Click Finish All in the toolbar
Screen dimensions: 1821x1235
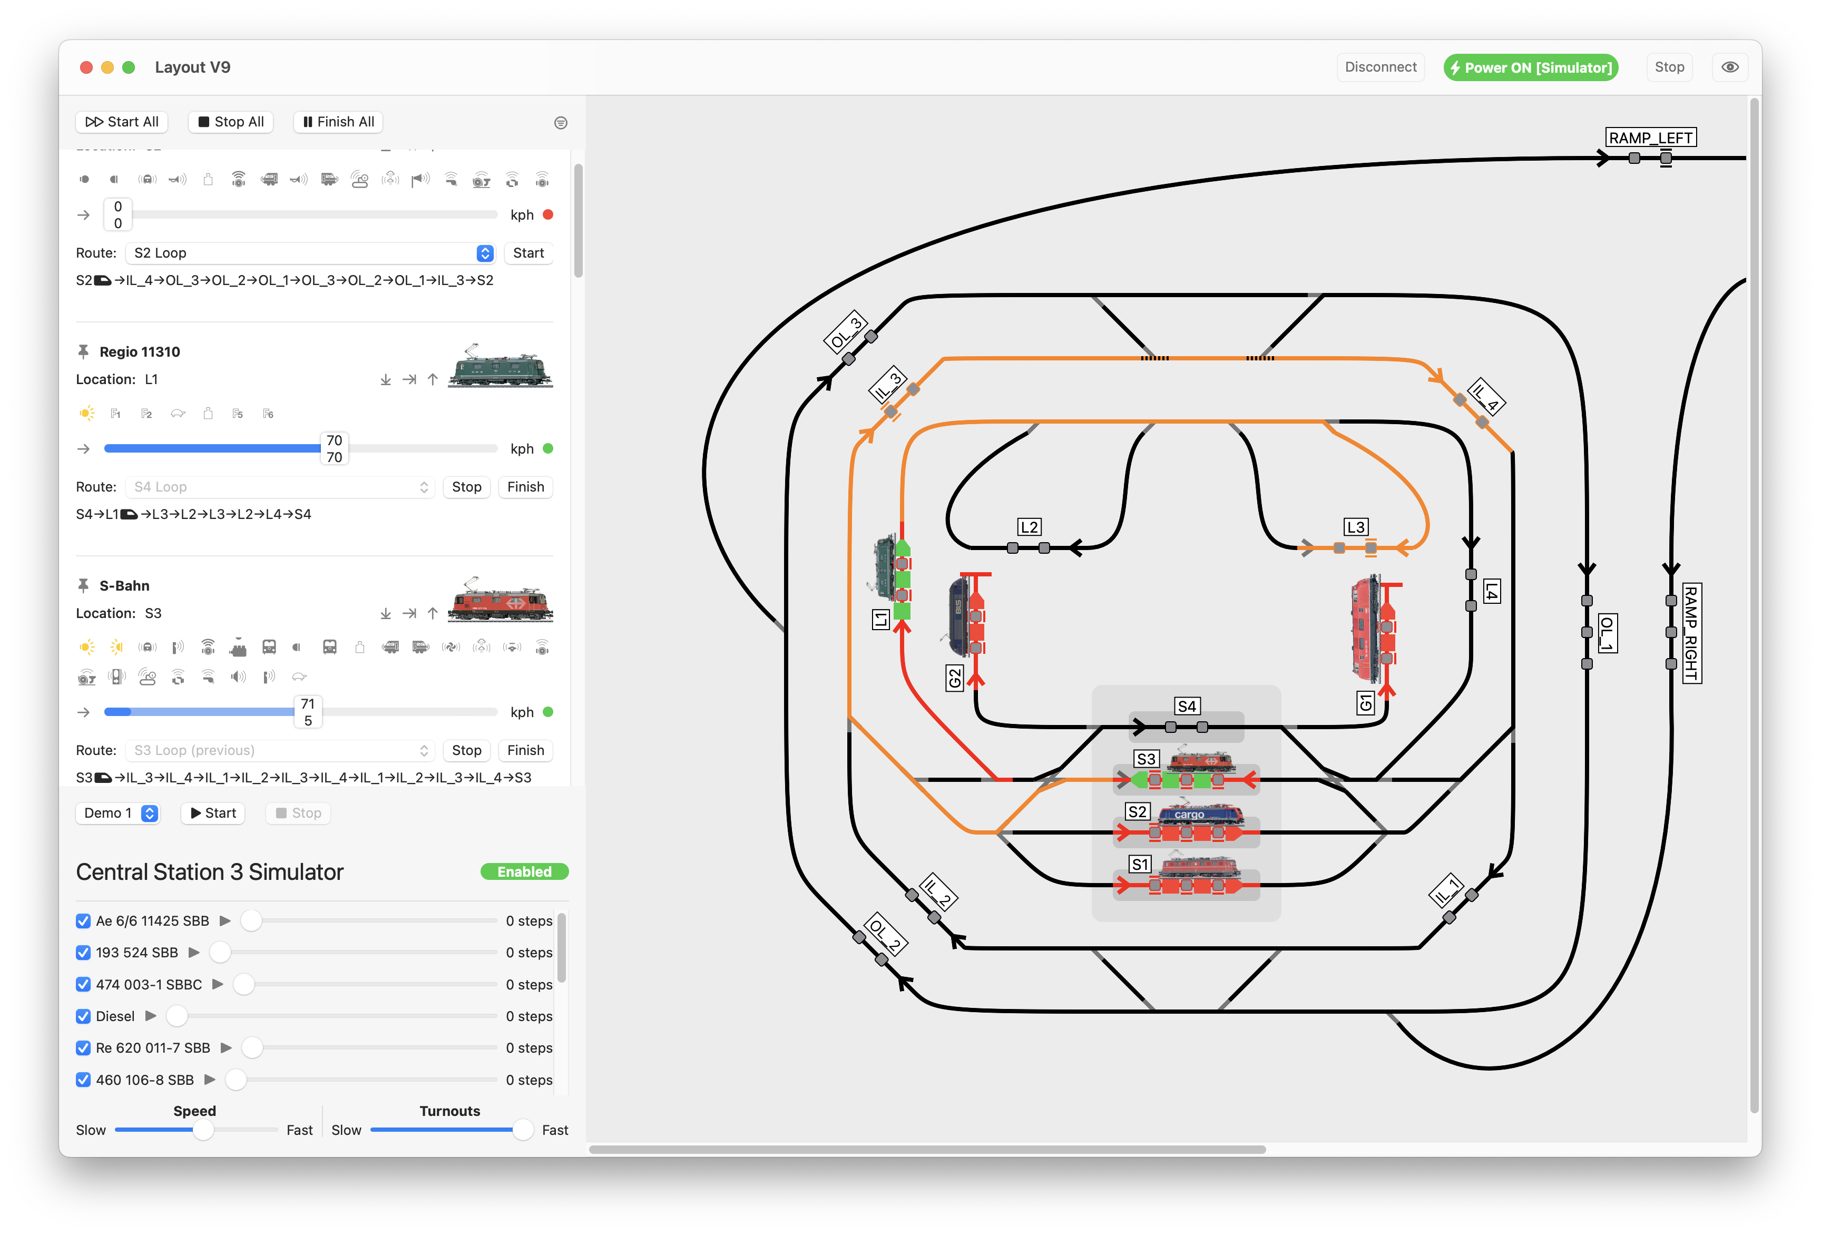[338, 122]
